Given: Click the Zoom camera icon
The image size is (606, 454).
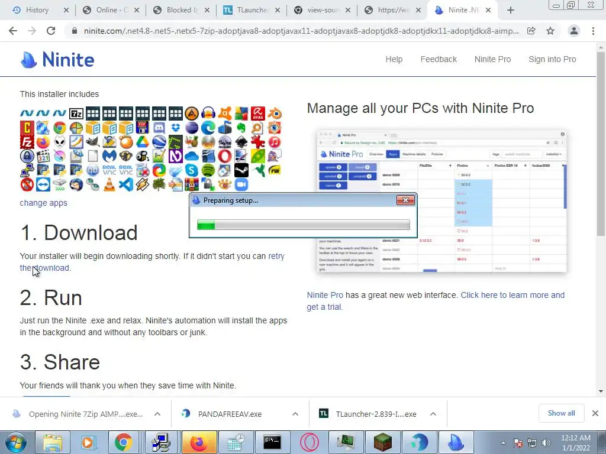Looking at the screenshot, I should pos(241,184).
